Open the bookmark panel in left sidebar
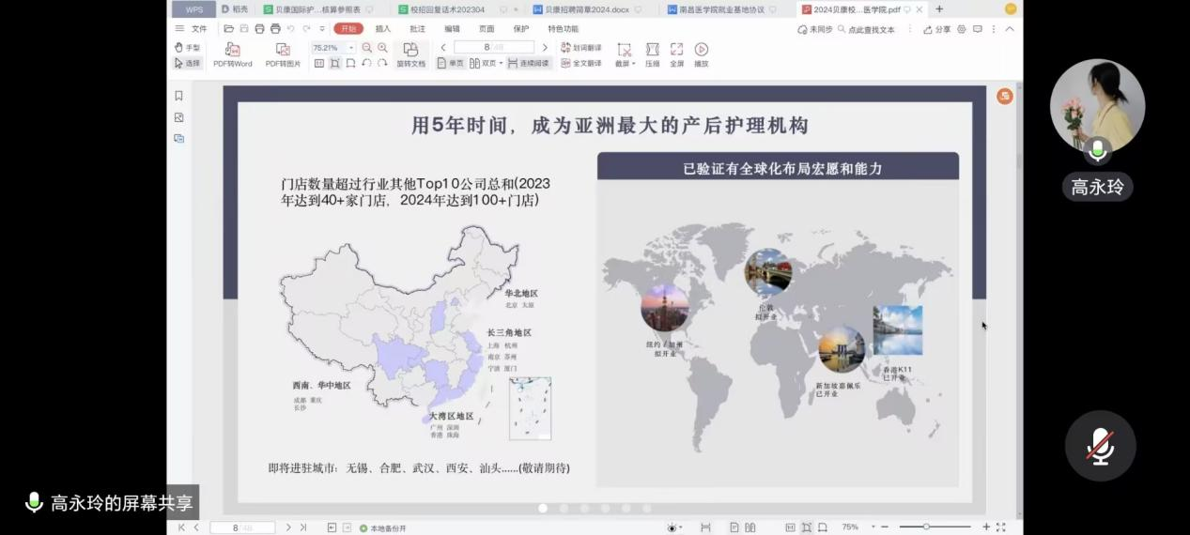 point(178,96)
